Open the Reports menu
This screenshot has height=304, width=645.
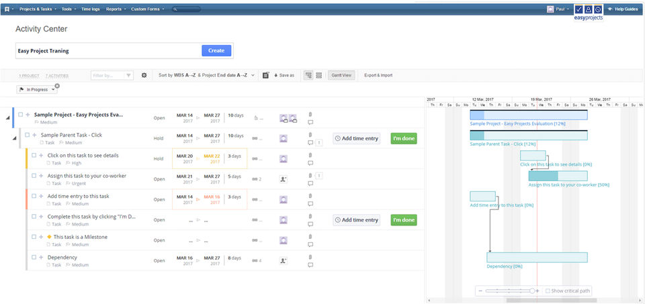[116, 9]
